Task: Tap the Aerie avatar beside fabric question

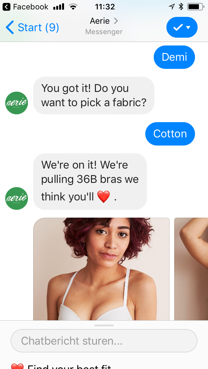Action: click(17, 103)
